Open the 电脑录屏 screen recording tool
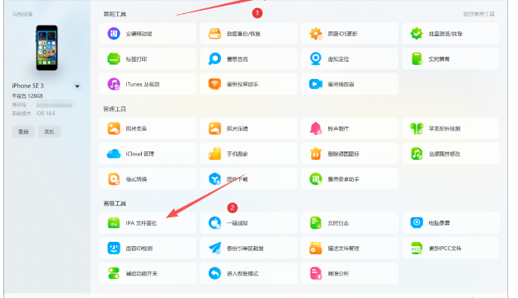 click(450, 223)
